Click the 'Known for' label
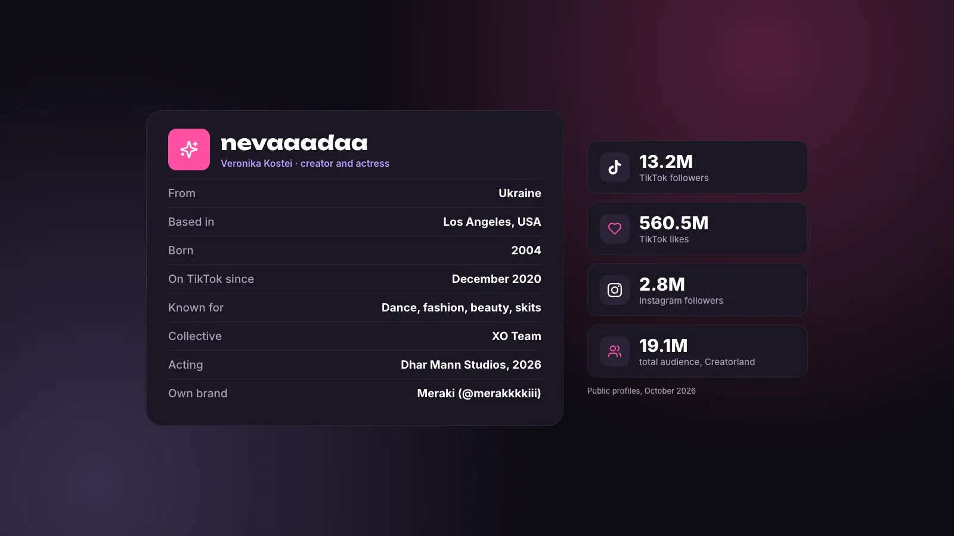The width and height of the screenshot is (954, 536). (x=196, y=307)
